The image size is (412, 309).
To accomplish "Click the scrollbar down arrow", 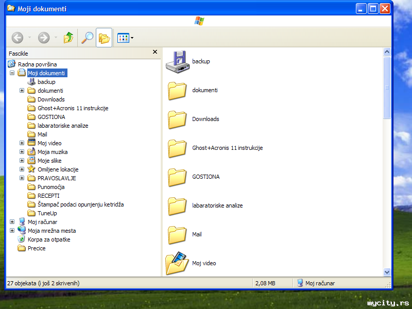I will click(x=387, y=272).
